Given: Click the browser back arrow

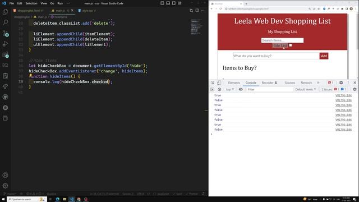Looking at the screenshot, I should [211, 9].
